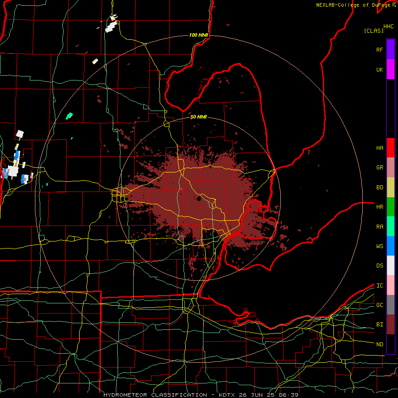Click the RF legend label

pyautogui.click(x=379, y=50)
